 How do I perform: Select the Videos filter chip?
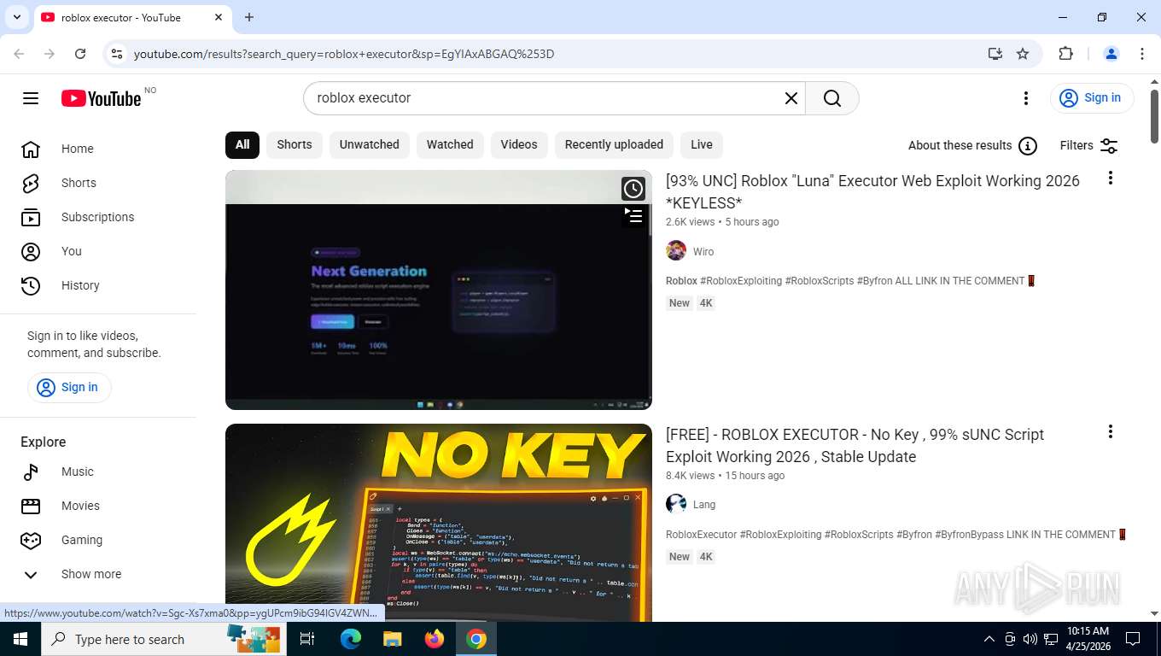(519, 144)
